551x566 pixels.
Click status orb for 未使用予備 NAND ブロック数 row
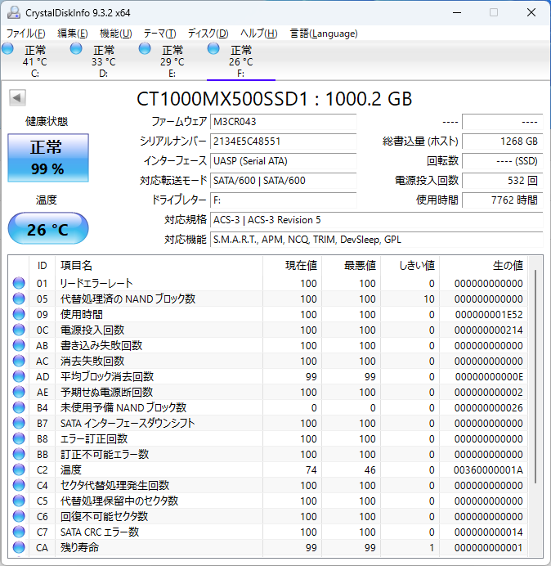(19, 407)
